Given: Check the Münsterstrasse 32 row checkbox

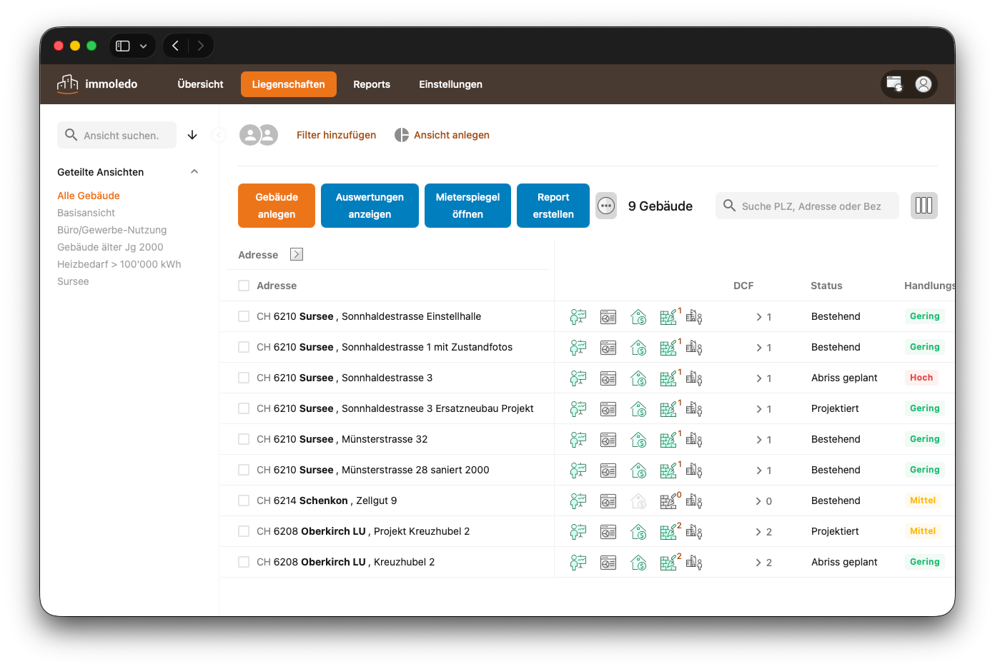Looking at the screenshot, I should point(244,439).
